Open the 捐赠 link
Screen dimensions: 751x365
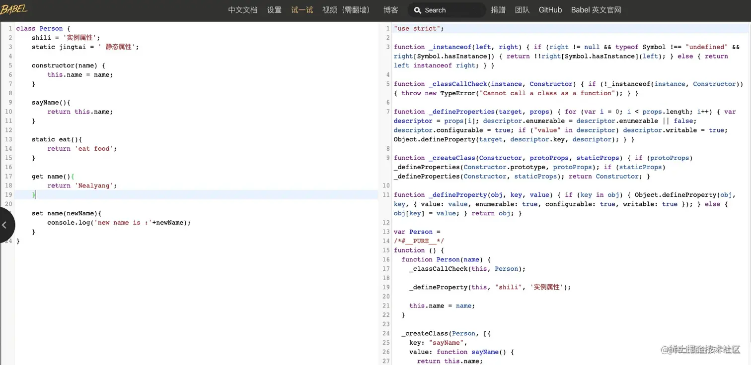[498, 10]
